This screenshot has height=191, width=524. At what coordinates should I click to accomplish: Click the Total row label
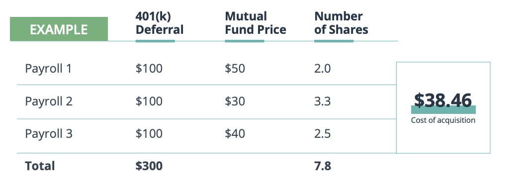tap(40, 166)
